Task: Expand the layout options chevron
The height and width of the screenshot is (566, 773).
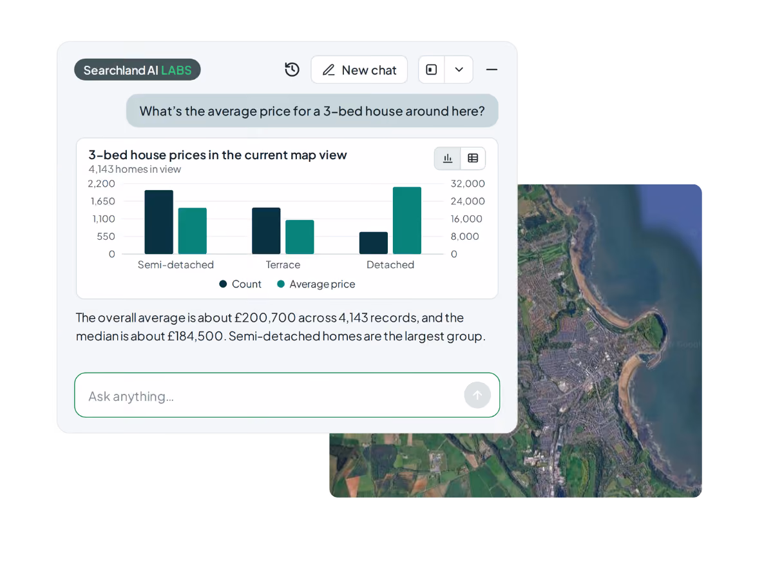Action: click(x=459, y=70)
